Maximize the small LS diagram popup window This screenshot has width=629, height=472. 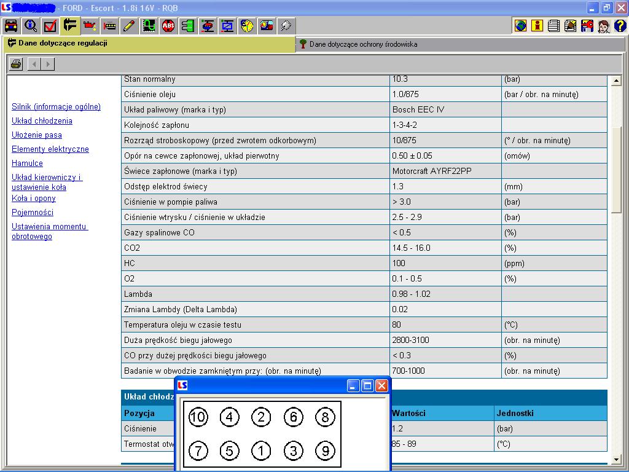coord(368,386)
